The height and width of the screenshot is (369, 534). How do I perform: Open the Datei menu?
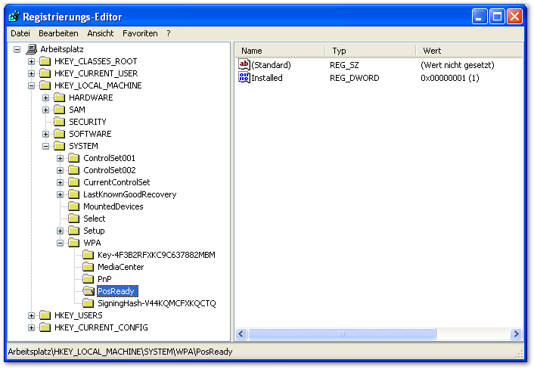20,33
